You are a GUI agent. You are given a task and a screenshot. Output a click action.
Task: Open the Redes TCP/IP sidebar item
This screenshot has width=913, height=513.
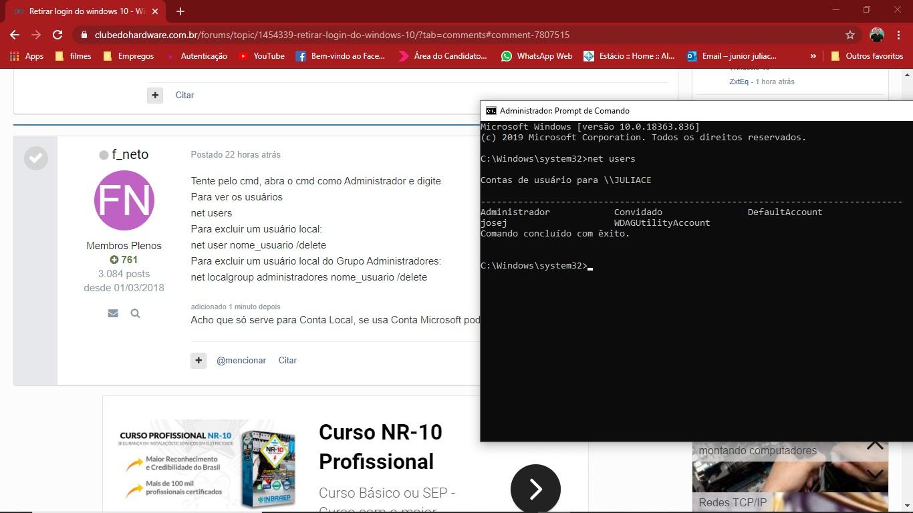733,502
